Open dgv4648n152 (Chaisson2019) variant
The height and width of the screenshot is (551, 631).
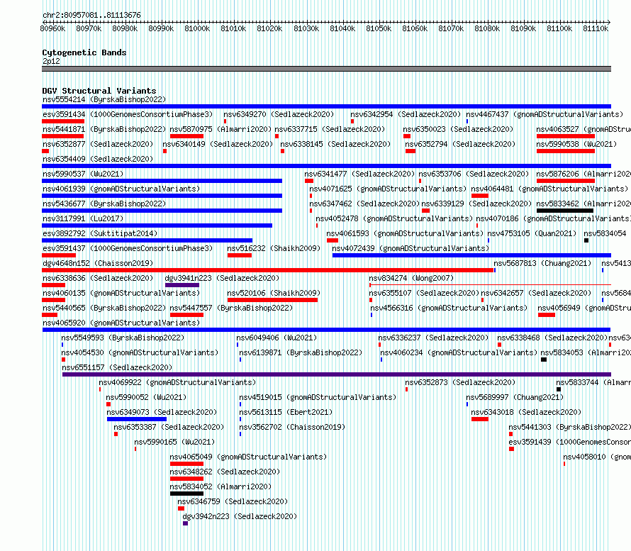98,263
